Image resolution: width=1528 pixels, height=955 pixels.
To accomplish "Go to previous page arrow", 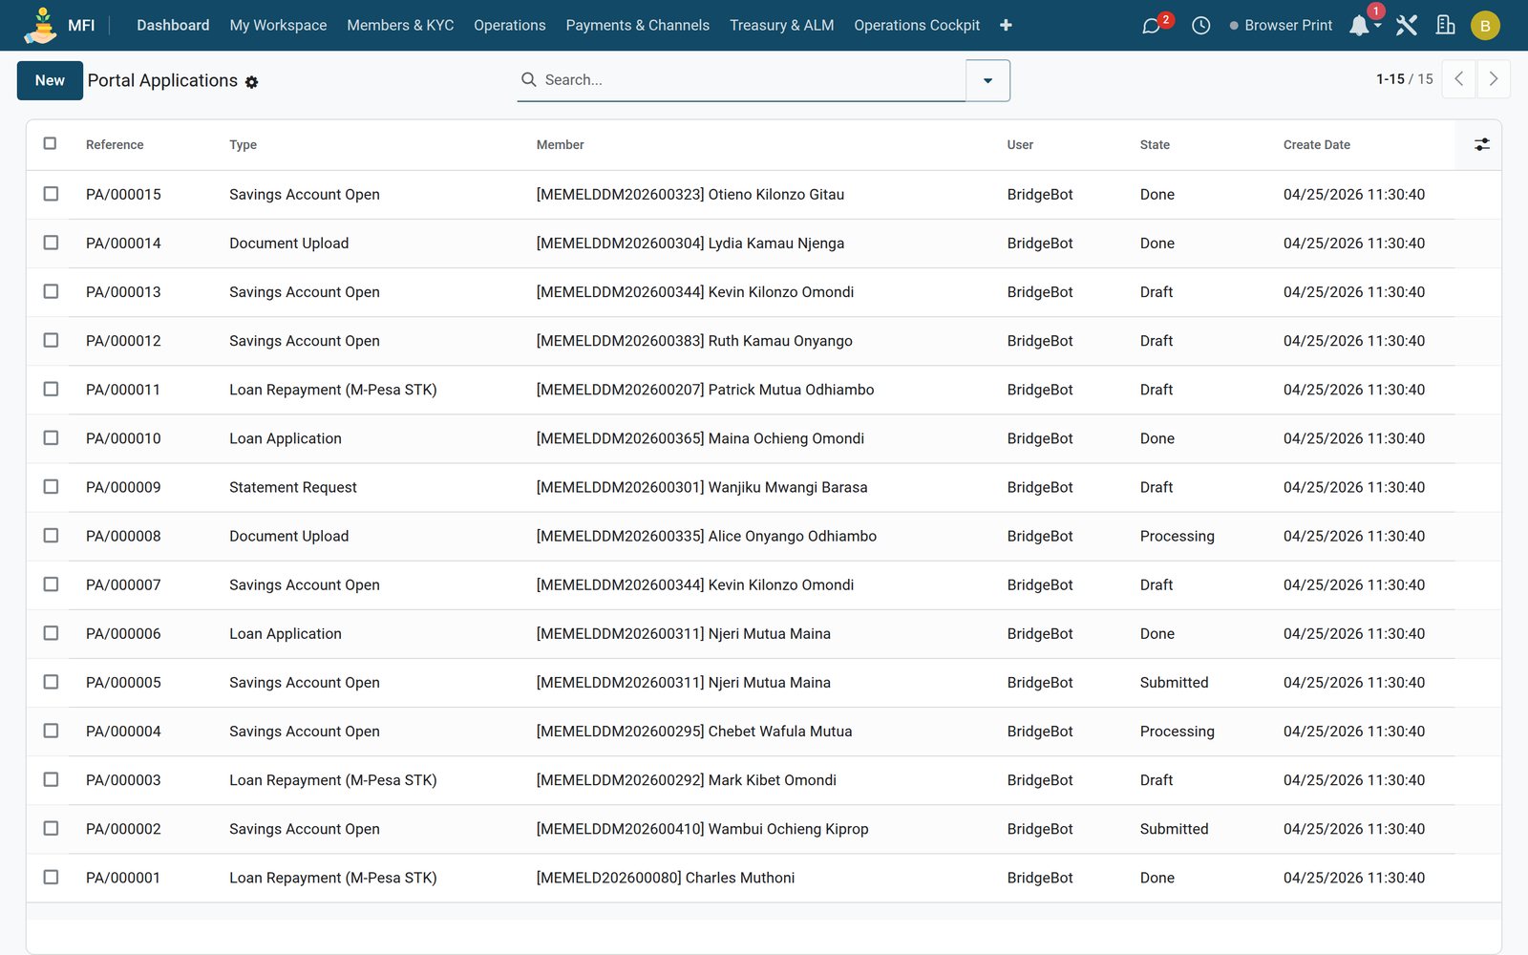I will point(1458,79).
